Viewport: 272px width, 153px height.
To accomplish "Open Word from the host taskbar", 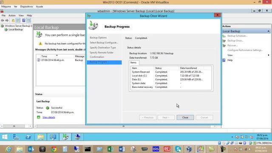I will click(122, 149).
